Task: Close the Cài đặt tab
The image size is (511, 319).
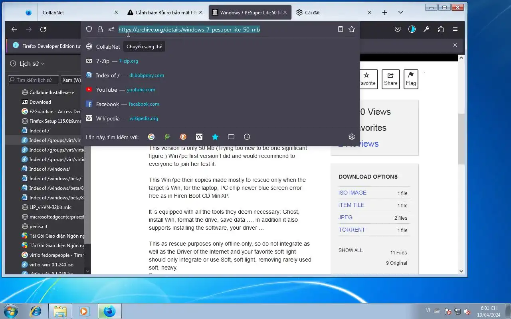Action: click(369, 12)
